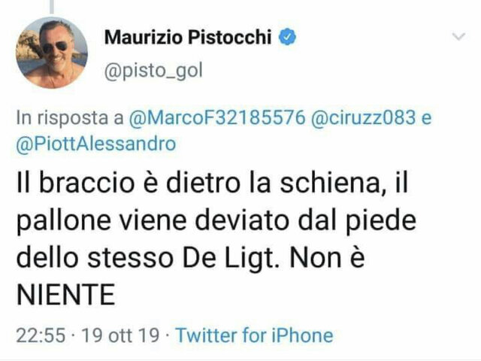
Task: Open Maurizio Pistocchi's profile photo
Action: [52, 53]
